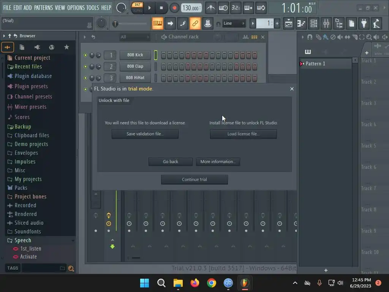This screenshot has height=292, width=389.
Task: Toggle first step of 808 HiHat
Action: click(x=163, y=78)
